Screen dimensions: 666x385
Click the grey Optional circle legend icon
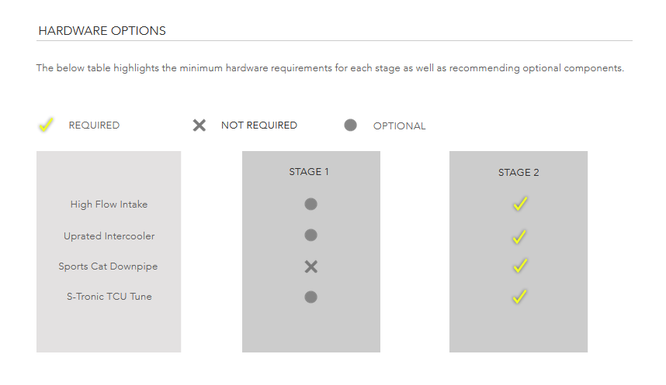(x=350, y=125)
